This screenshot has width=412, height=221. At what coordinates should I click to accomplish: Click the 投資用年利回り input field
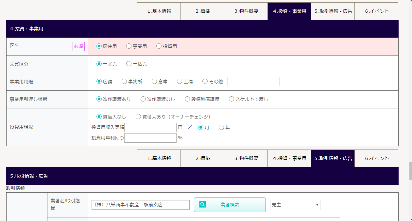click(150, 138)
